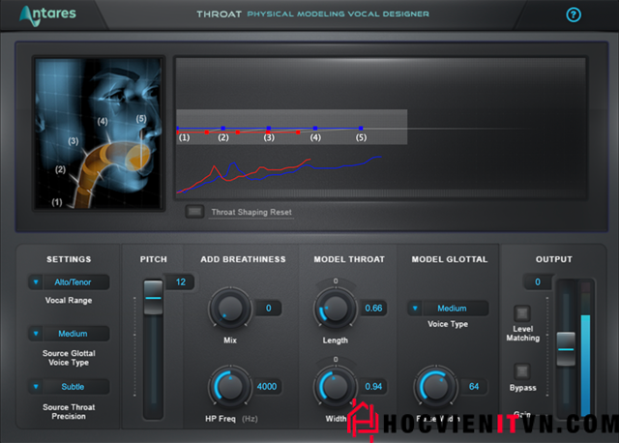Image resolution: width=619 pixels, height=443 pixels.
Task: Click the output level meter
Action: 585,348
